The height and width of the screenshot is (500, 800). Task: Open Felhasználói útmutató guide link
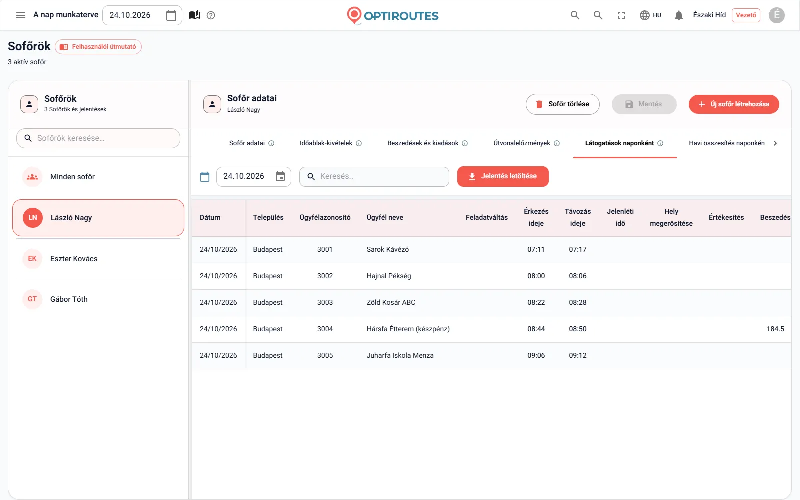(98, 47)
